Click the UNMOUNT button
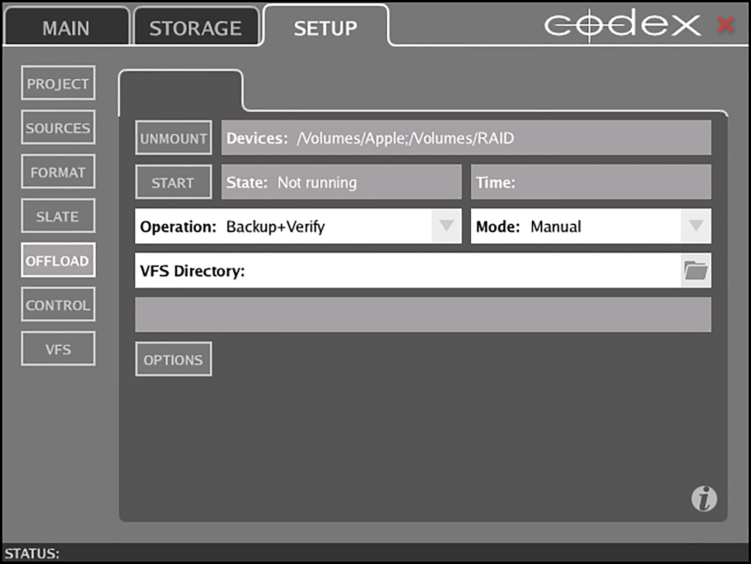 point(174,138)
